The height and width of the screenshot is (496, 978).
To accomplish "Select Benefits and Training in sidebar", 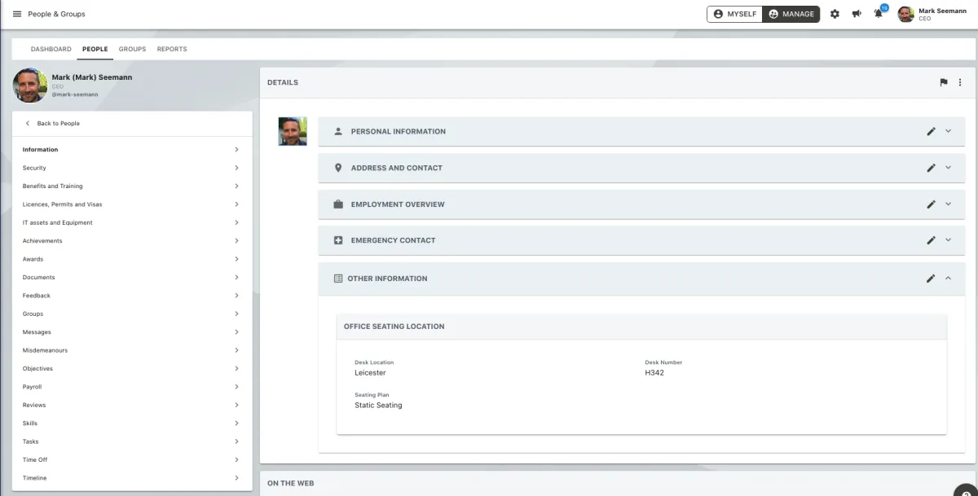I will coord(132,187).
